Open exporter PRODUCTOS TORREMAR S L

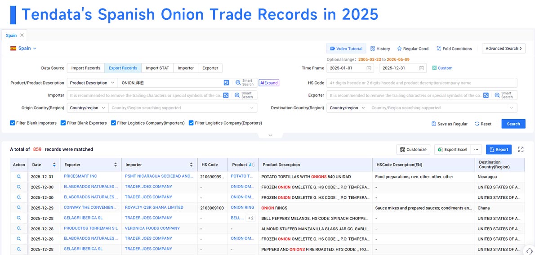point(91,228)
